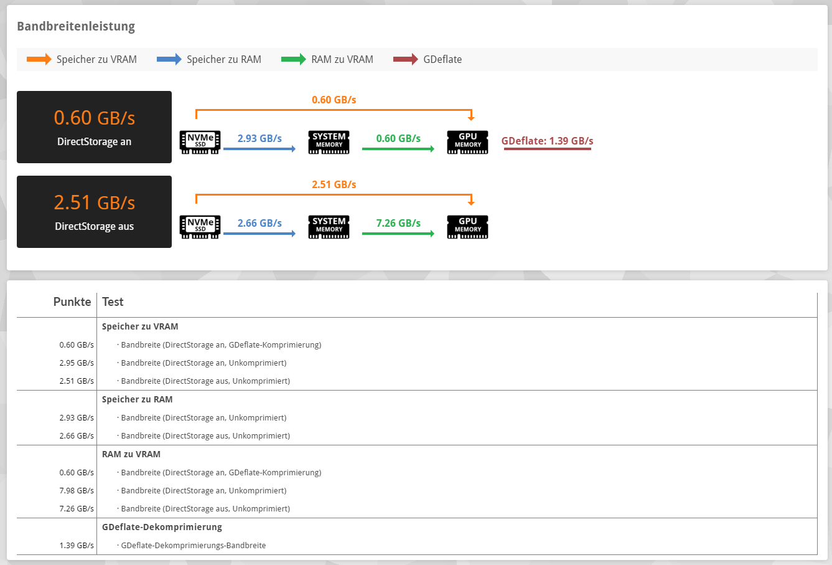The height and width of the screenshot is (565, 832).
Task: Select the GPU Memory icon in the DirectStorage an diagram
Action: (x=468, y=142)
